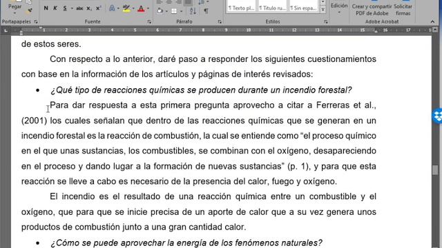Click text effects icon

coord(112,8)
